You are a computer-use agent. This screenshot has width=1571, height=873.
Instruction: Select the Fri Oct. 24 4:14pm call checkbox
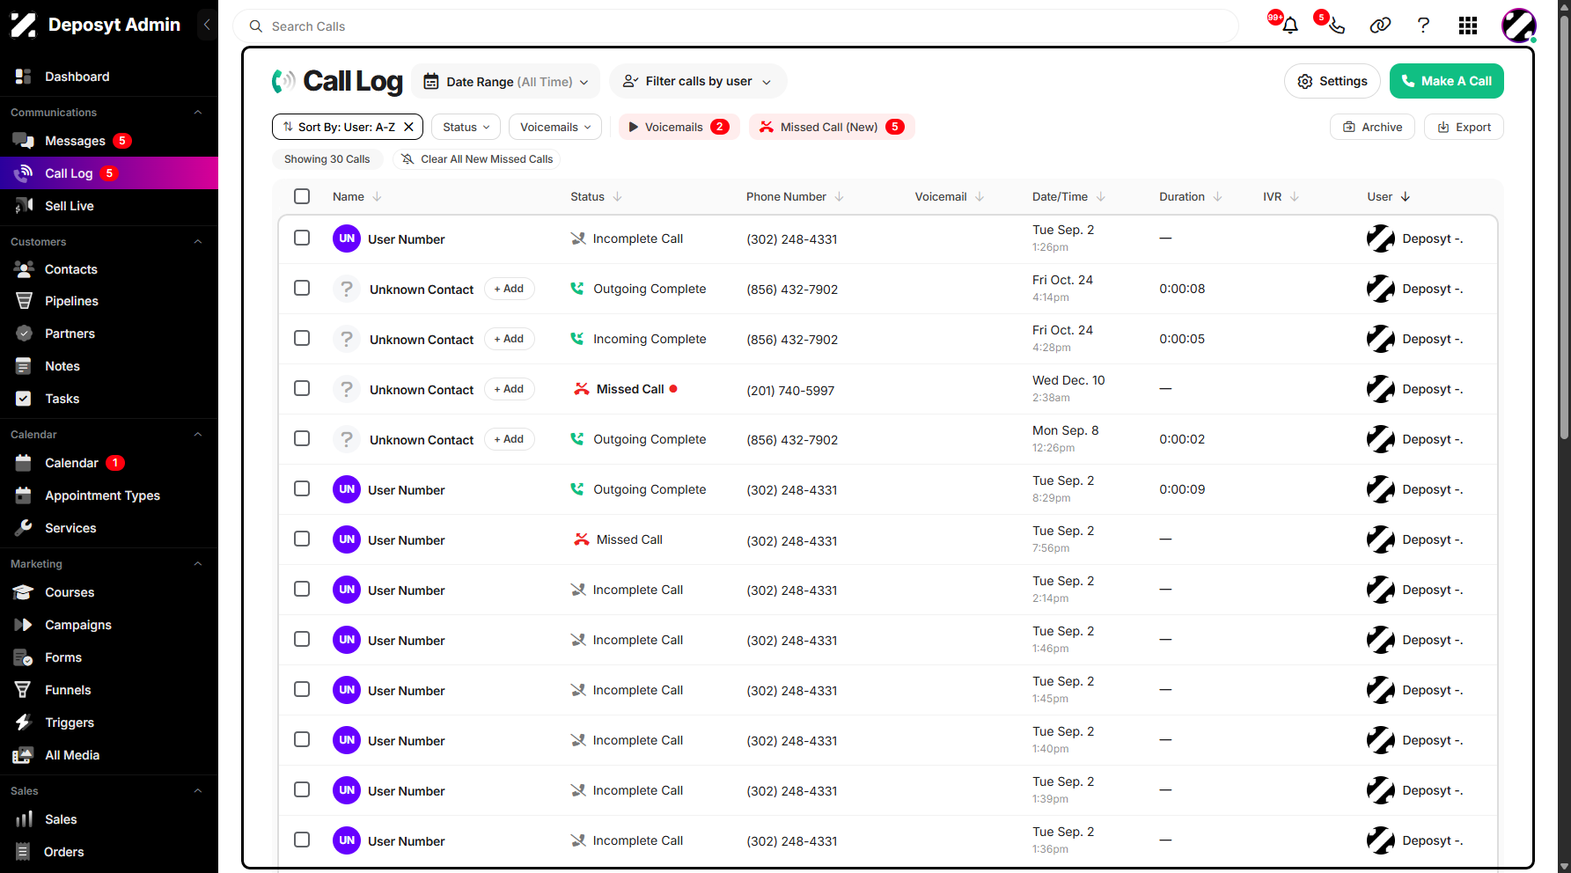tap(302, 288)
